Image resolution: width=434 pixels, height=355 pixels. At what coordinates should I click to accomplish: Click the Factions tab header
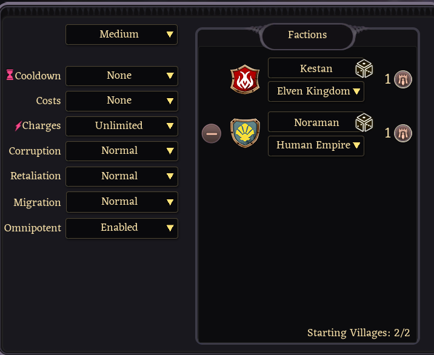tap(307, 35)
